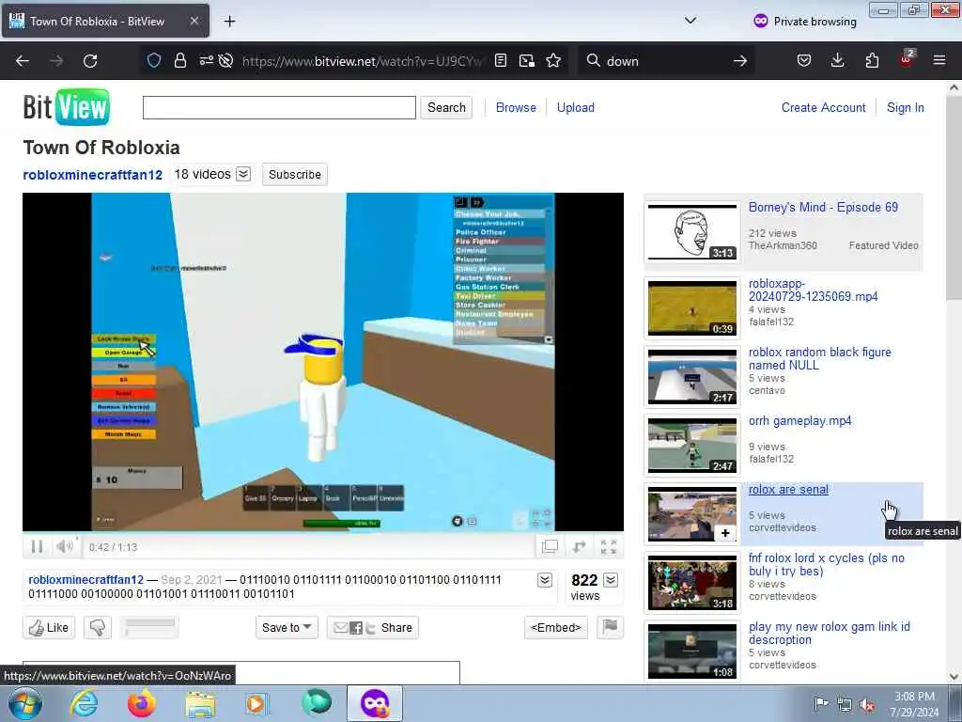Screen dimensions: 962x722
Task: Open the site permissions icon in address bar
Action: pos(206,60)
